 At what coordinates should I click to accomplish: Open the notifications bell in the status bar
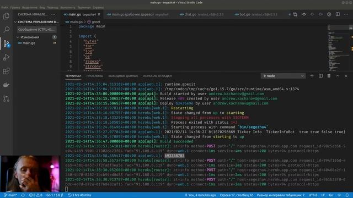pyautogui.click(x=347, y=195)
